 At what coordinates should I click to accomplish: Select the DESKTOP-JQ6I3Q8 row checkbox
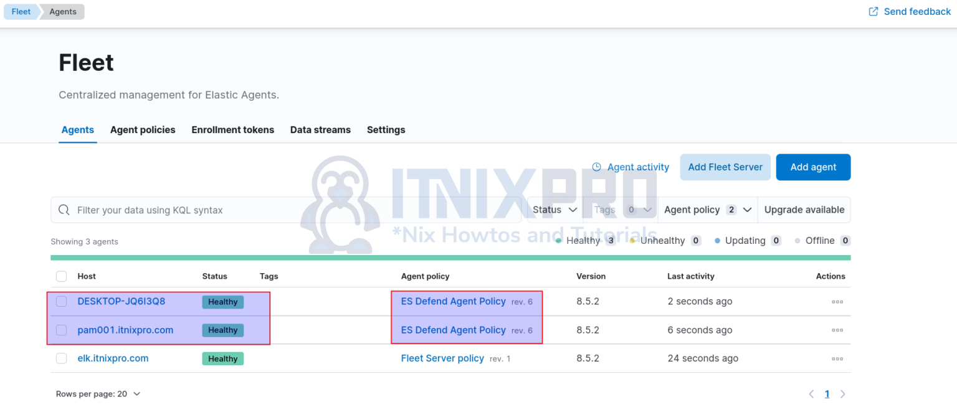60,301
